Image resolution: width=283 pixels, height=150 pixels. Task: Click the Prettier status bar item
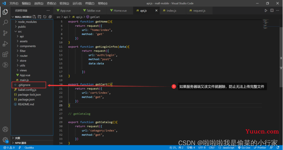[x=260, y=148]
